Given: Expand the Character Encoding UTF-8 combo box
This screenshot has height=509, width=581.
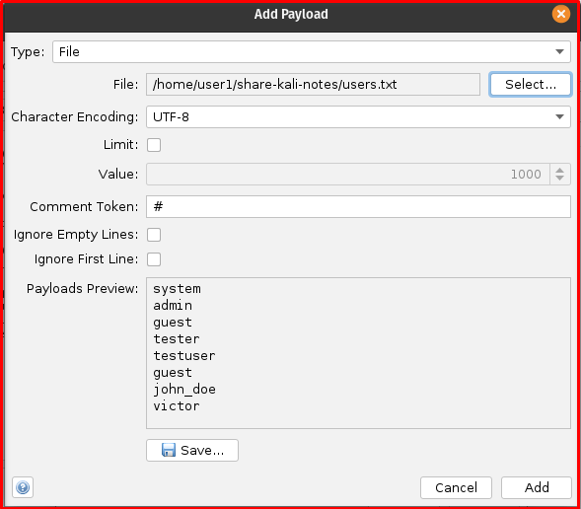Looking at the screenshot, I should (358, 117).
